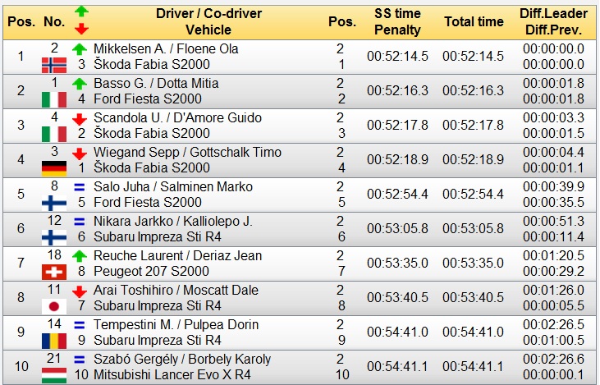Click the Japan flag beside Arai Toshihiro
600x385 pixels.
point(54,306)
